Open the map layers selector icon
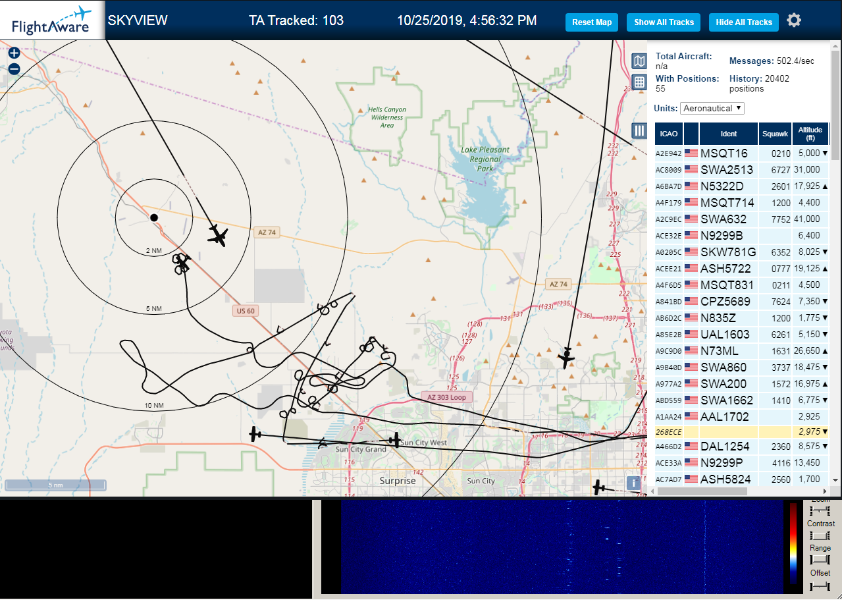Viewport: 842px width, 600px height. click(639, 61)
